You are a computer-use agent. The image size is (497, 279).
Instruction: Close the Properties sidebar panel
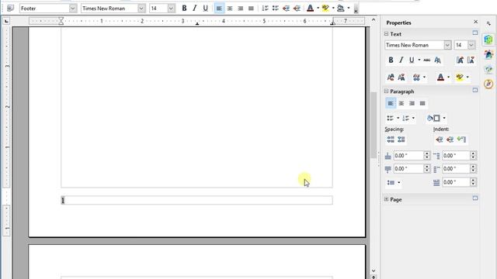475,22
